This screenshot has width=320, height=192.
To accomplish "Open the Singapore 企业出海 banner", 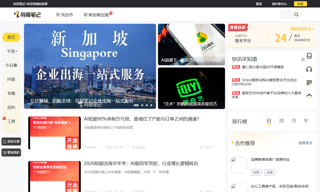I will coord(90,66).
